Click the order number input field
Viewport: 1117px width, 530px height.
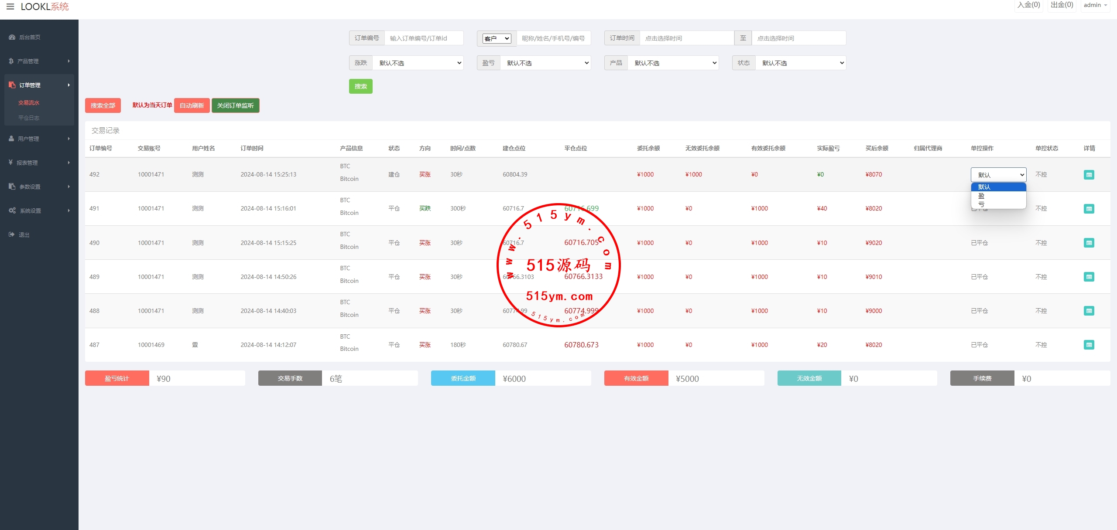[x=423, y=38]
